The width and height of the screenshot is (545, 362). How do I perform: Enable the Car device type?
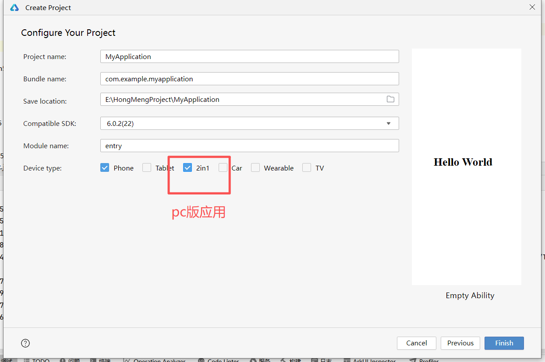(223, 168)
